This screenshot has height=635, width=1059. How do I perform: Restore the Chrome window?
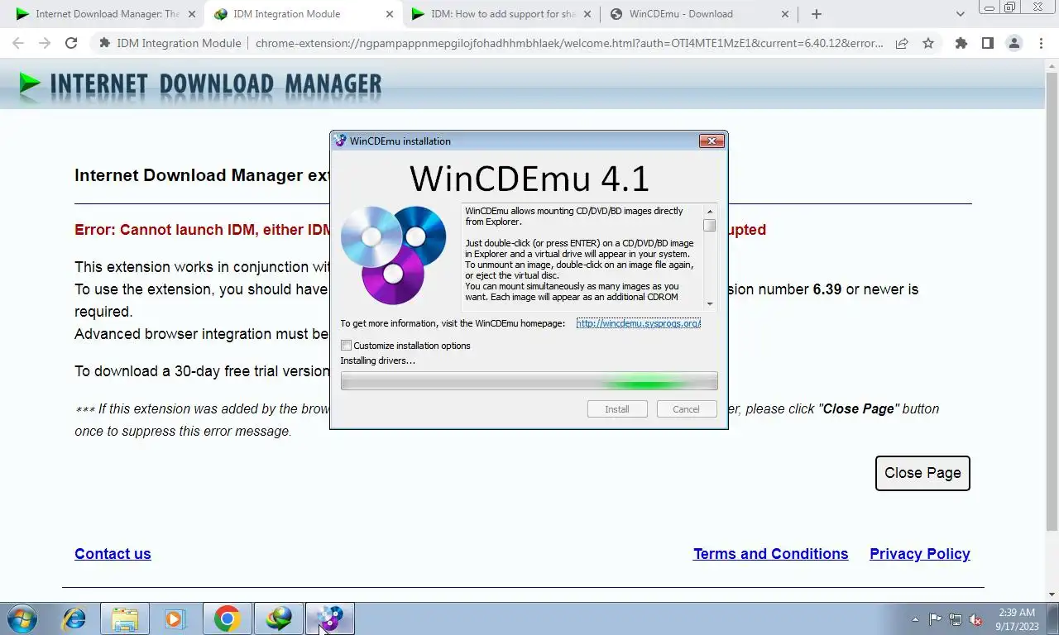[1010, 7]
